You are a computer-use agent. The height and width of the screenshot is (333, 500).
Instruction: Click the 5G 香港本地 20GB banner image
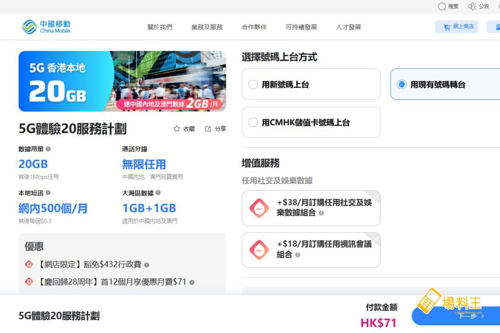[122, 81]
